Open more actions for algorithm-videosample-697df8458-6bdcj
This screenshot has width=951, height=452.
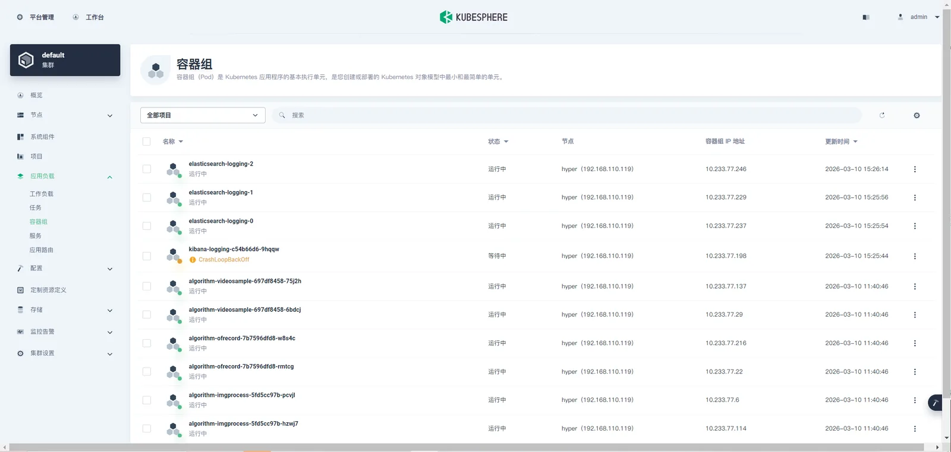[915, 315]
